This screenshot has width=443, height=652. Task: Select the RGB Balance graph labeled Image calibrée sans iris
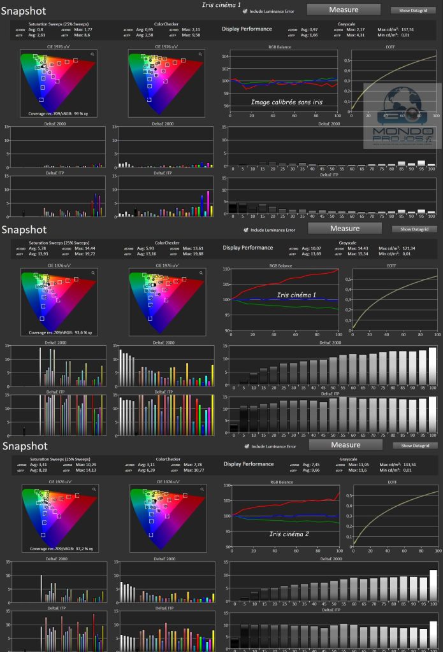pyautogui.click(x=284, y=83)
